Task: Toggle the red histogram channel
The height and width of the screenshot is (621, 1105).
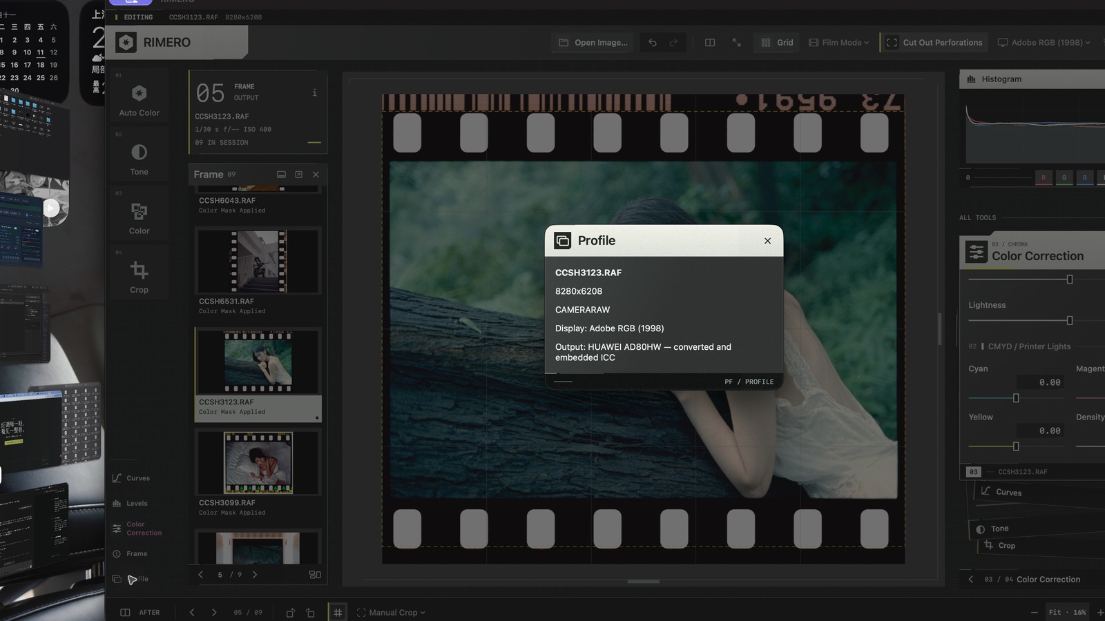Action: [x=1043, y=178]
